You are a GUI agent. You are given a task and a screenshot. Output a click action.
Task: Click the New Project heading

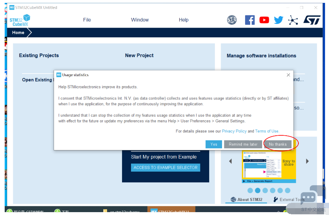click(139, 55)
